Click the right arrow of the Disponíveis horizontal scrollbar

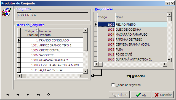coord(165,64)
